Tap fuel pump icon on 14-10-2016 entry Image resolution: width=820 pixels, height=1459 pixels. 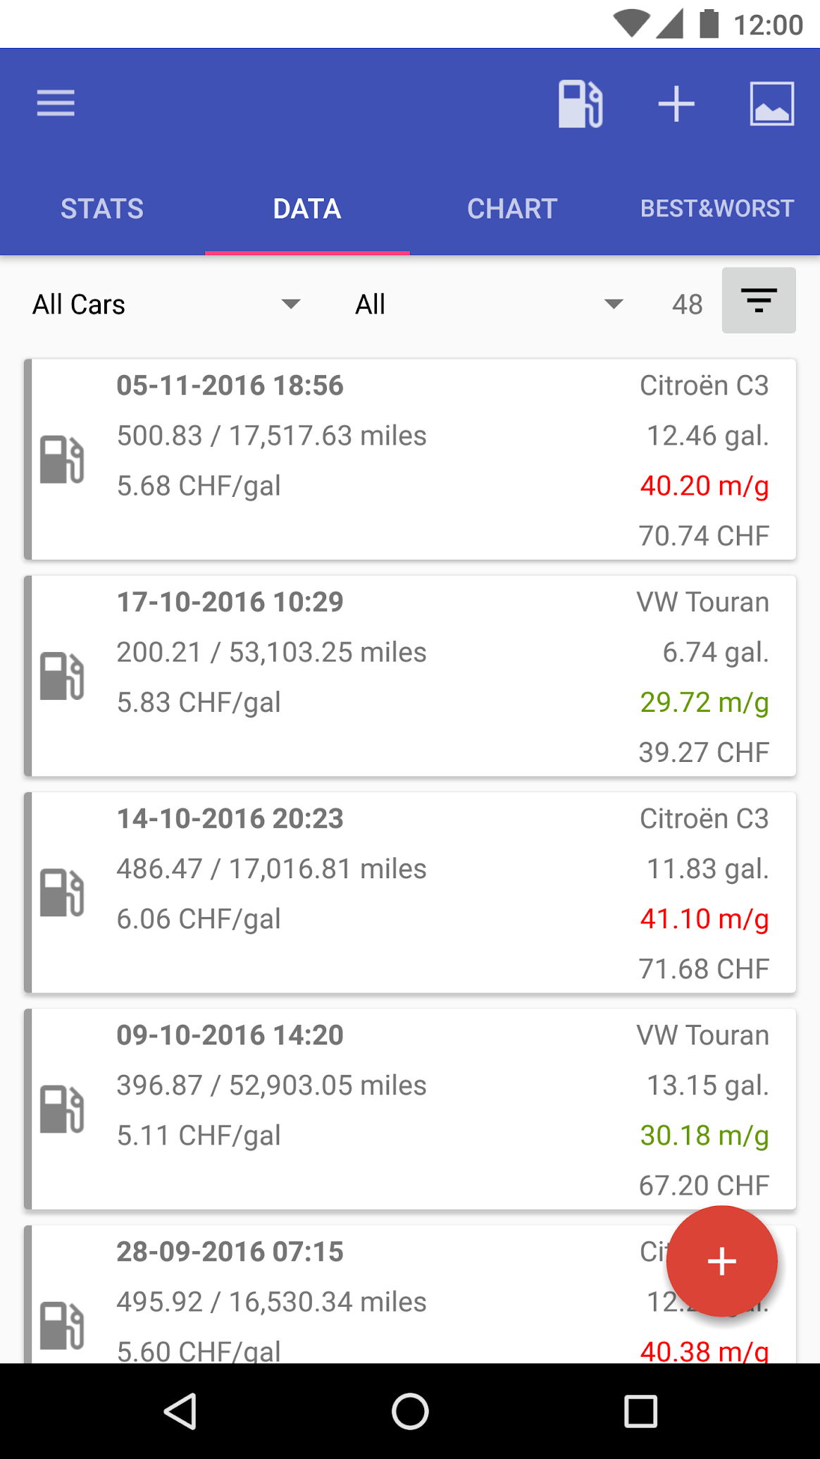pos(62,892)
